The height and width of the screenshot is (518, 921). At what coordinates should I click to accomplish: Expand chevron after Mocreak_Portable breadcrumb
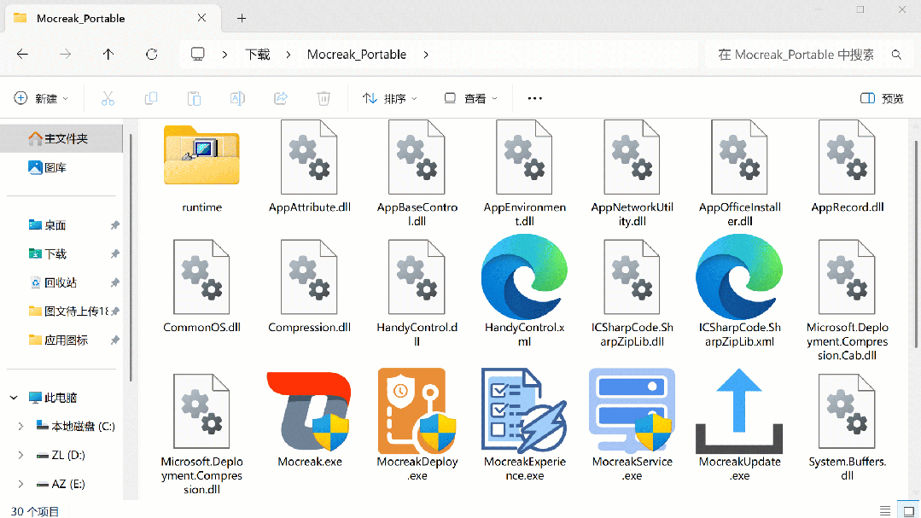[426, 54]
